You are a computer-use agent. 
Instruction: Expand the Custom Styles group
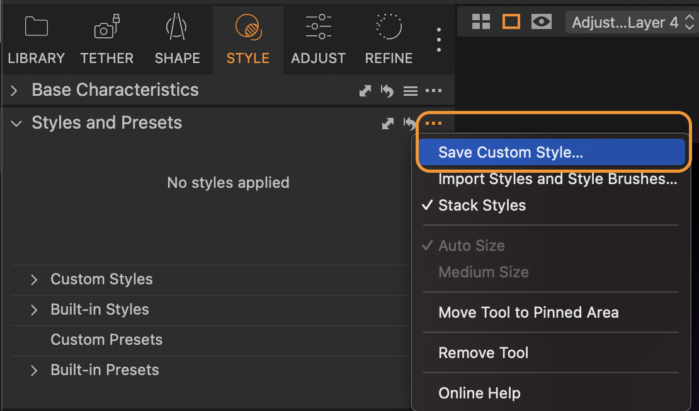click(x=34, y=280)
